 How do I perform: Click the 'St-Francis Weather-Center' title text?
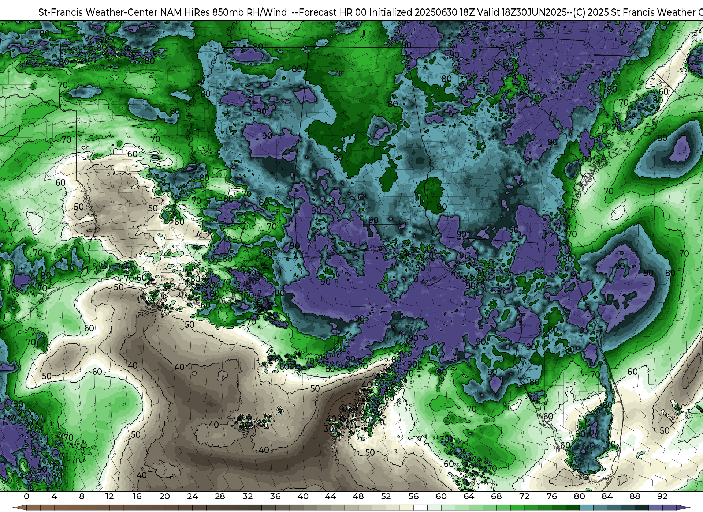tap(98, 12)
